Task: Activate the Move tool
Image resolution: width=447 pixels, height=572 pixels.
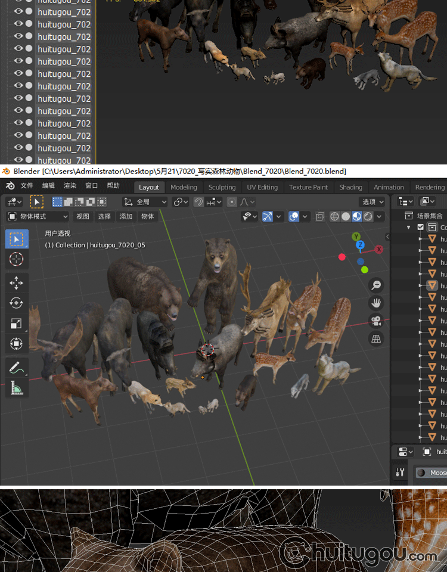Action: (16, 282)
